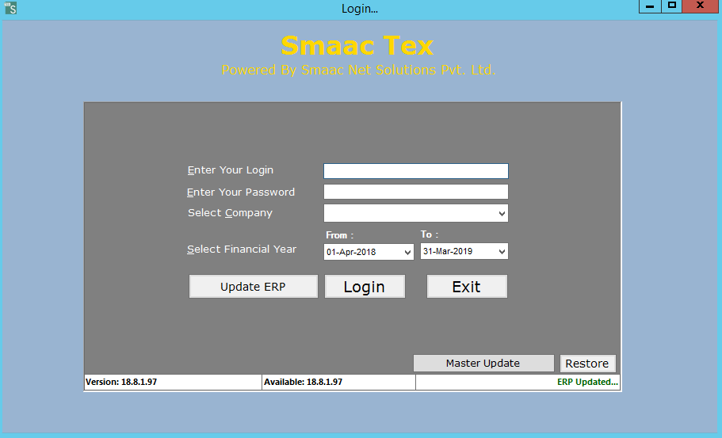Click the Enter Your Password label
The width and height of the screenshot is (722, 438).
pos(240,192)
